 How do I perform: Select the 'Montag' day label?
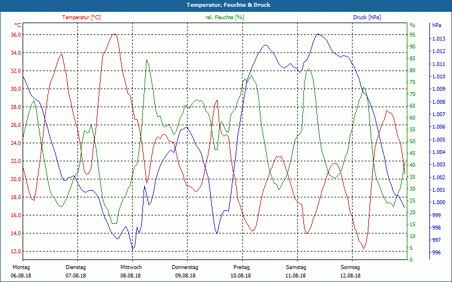(21, 267)
